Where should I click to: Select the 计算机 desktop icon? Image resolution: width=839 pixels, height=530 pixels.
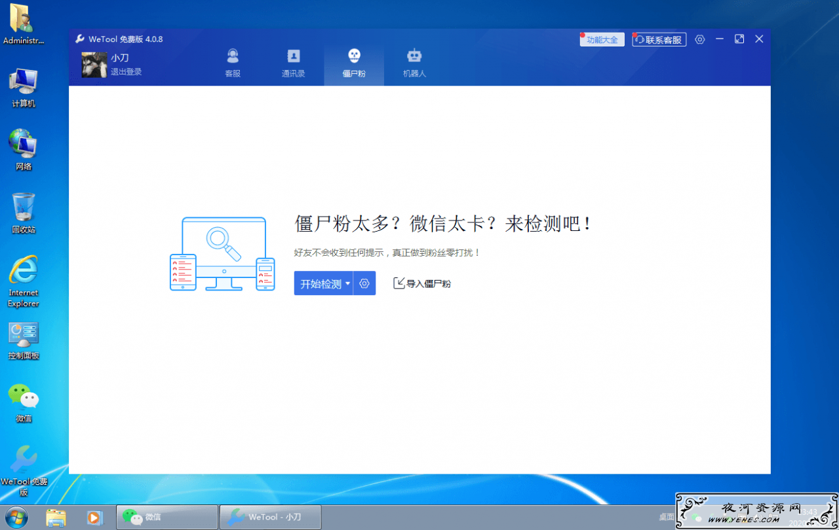pos(24,88)
